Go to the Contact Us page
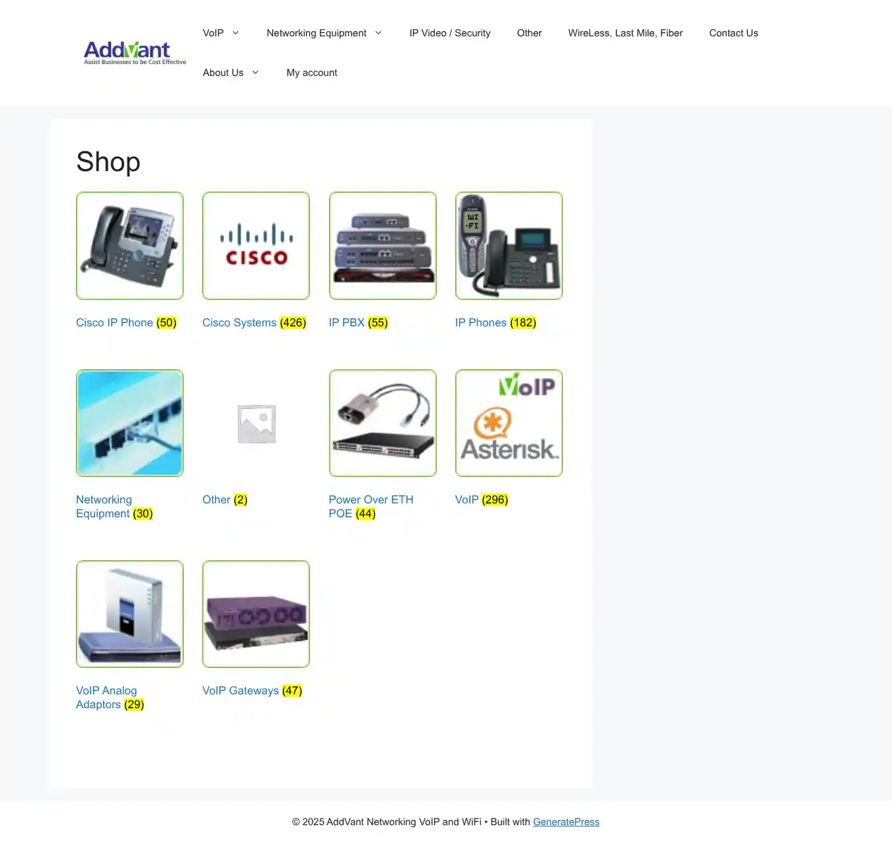The image size is (892, 843). click(733, 33)
